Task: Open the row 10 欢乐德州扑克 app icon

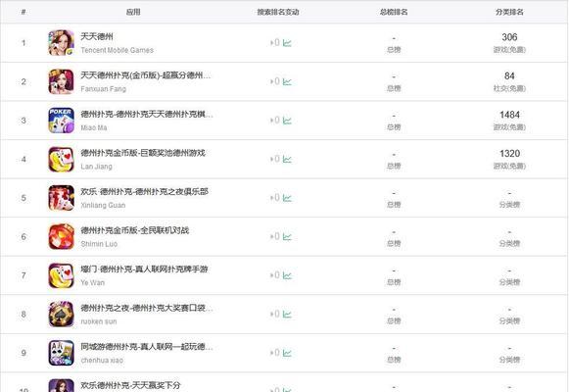Action: point(61,385)
